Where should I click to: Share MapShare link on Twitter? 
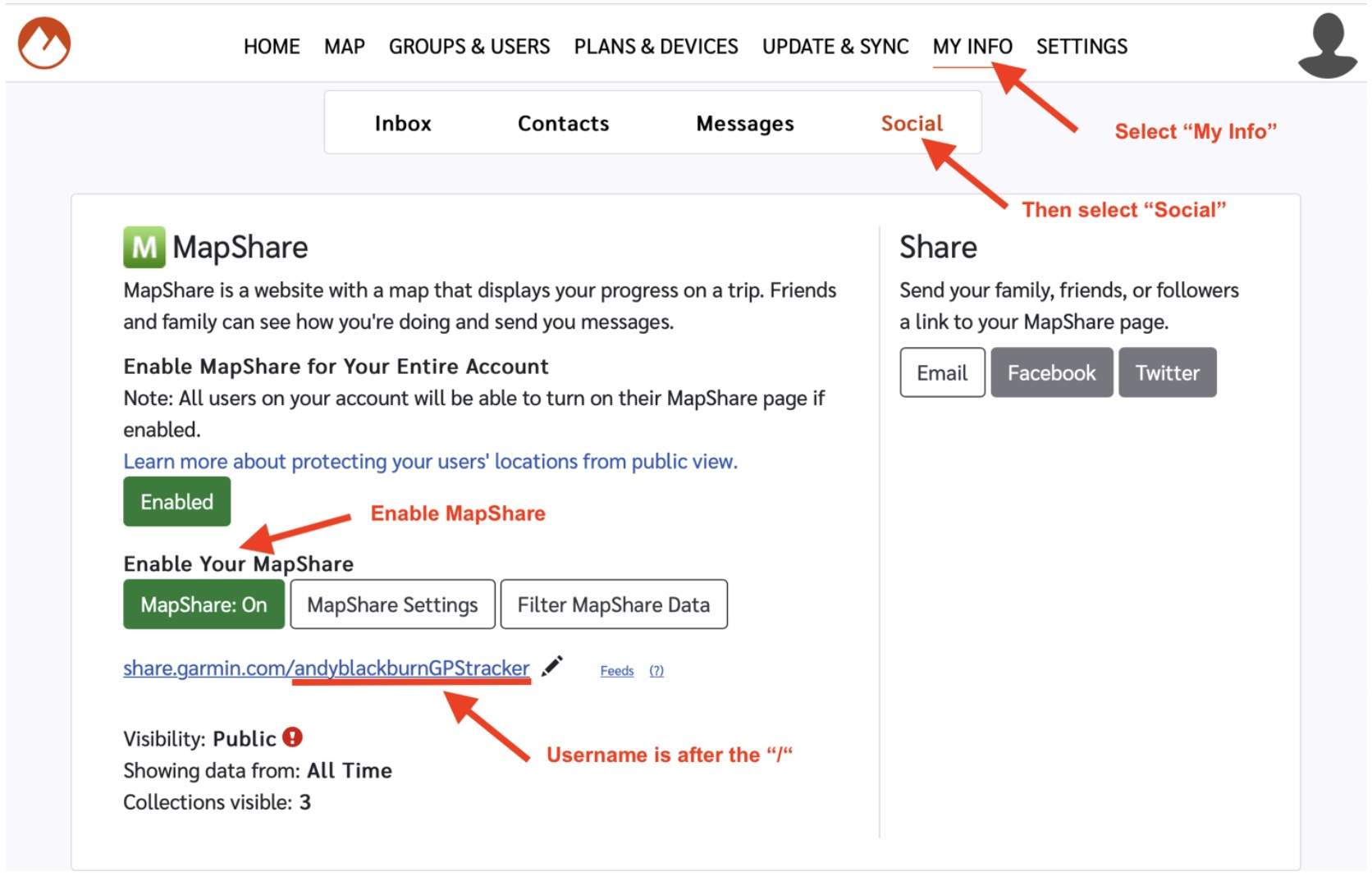click(x=1168, y=372)
